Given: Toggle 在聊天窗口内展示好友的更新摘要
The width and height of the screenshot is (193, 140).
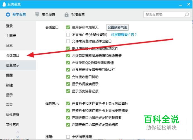Looking at the screenshot, I should coord(68,118).
